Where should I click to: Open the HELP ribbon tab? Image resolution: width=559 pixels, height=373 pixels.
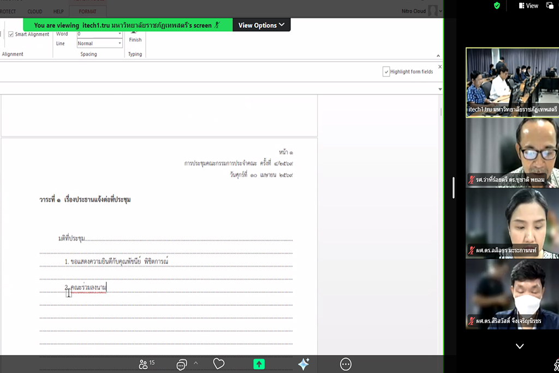coord(58,11)
